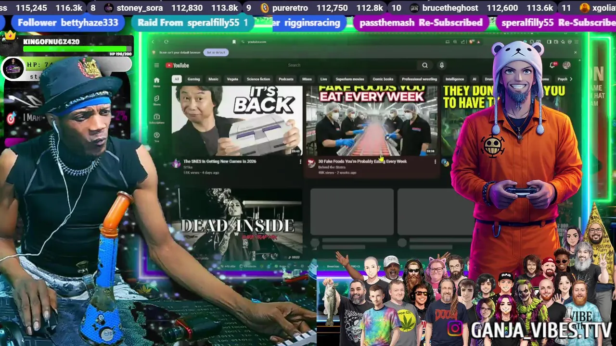The image size is (616, 346).
Task: Click the zoom magnifier icon in address bar
Action: tap(455, 42)
